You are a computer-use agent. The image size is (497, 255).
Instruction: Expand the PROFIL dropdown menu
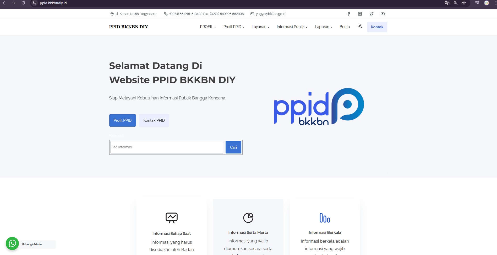click(x=208, y=27)
